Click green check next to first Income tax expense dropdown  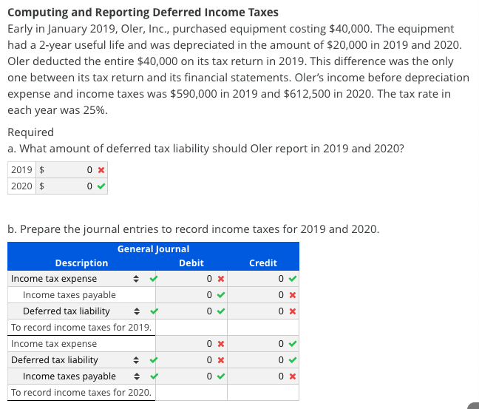[x=154, y=279]
